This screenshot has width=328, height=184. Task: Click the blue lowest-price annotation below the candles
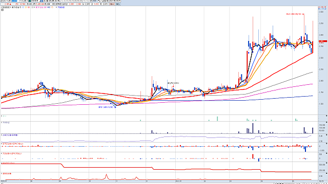point(107,107)
